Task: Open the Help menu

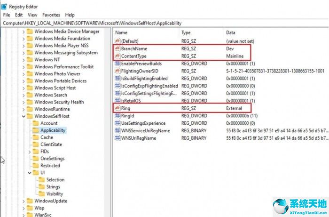Action: pos(70,15)
